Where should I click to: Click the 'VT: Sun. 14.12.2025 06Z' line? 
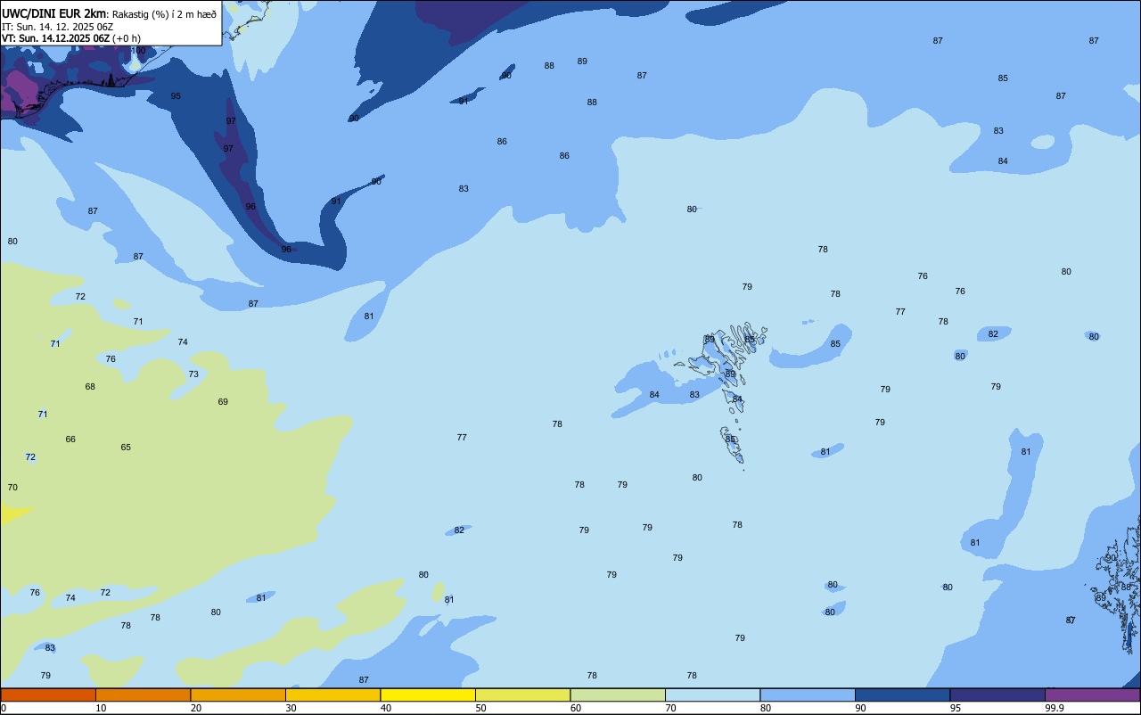(55, 38)
